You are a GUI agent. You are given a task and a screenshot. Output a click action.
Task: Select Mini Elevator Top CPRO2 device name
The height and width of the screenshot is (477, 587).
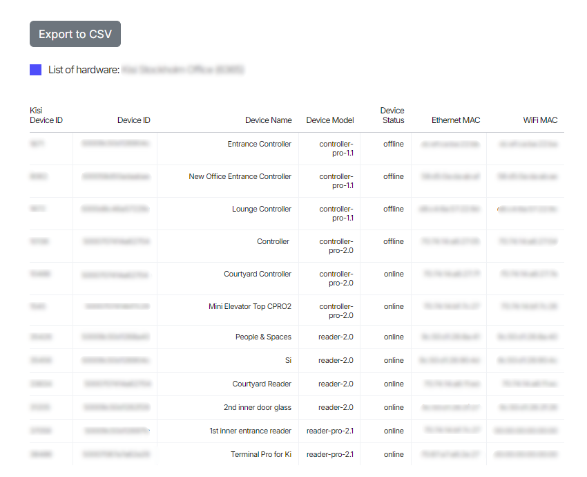pos(250,306)
